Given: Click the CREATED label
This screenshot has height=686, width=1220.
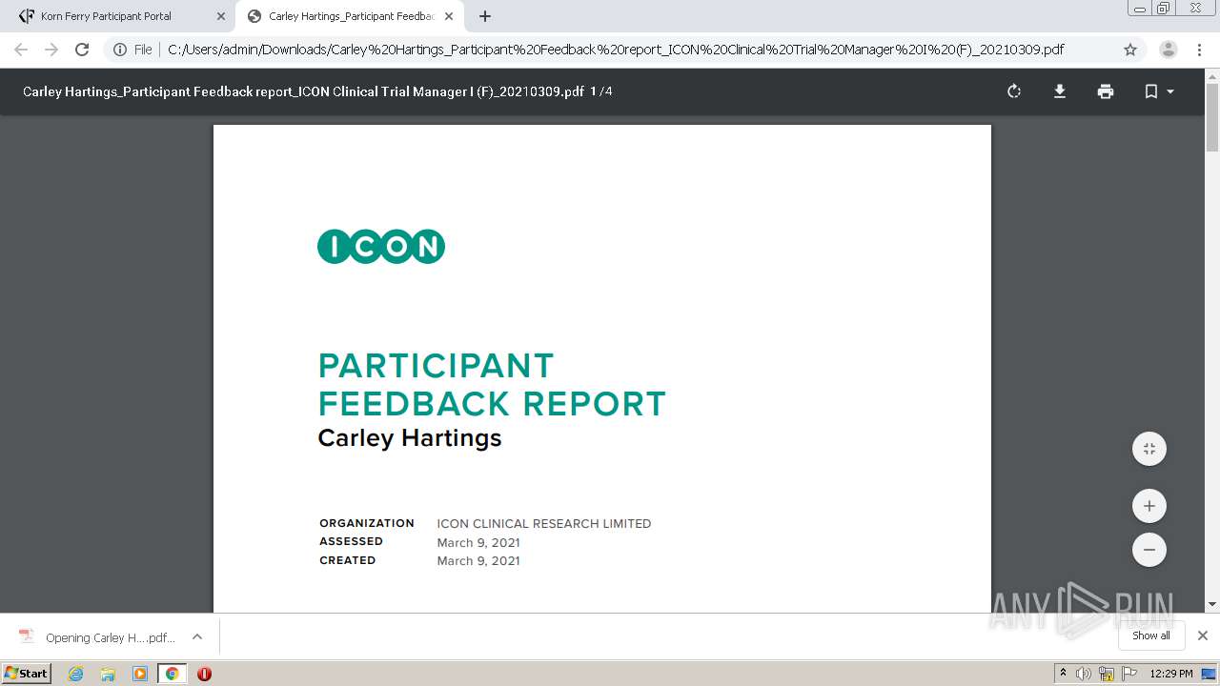Looking at the screenshot, I should [348, 560].
